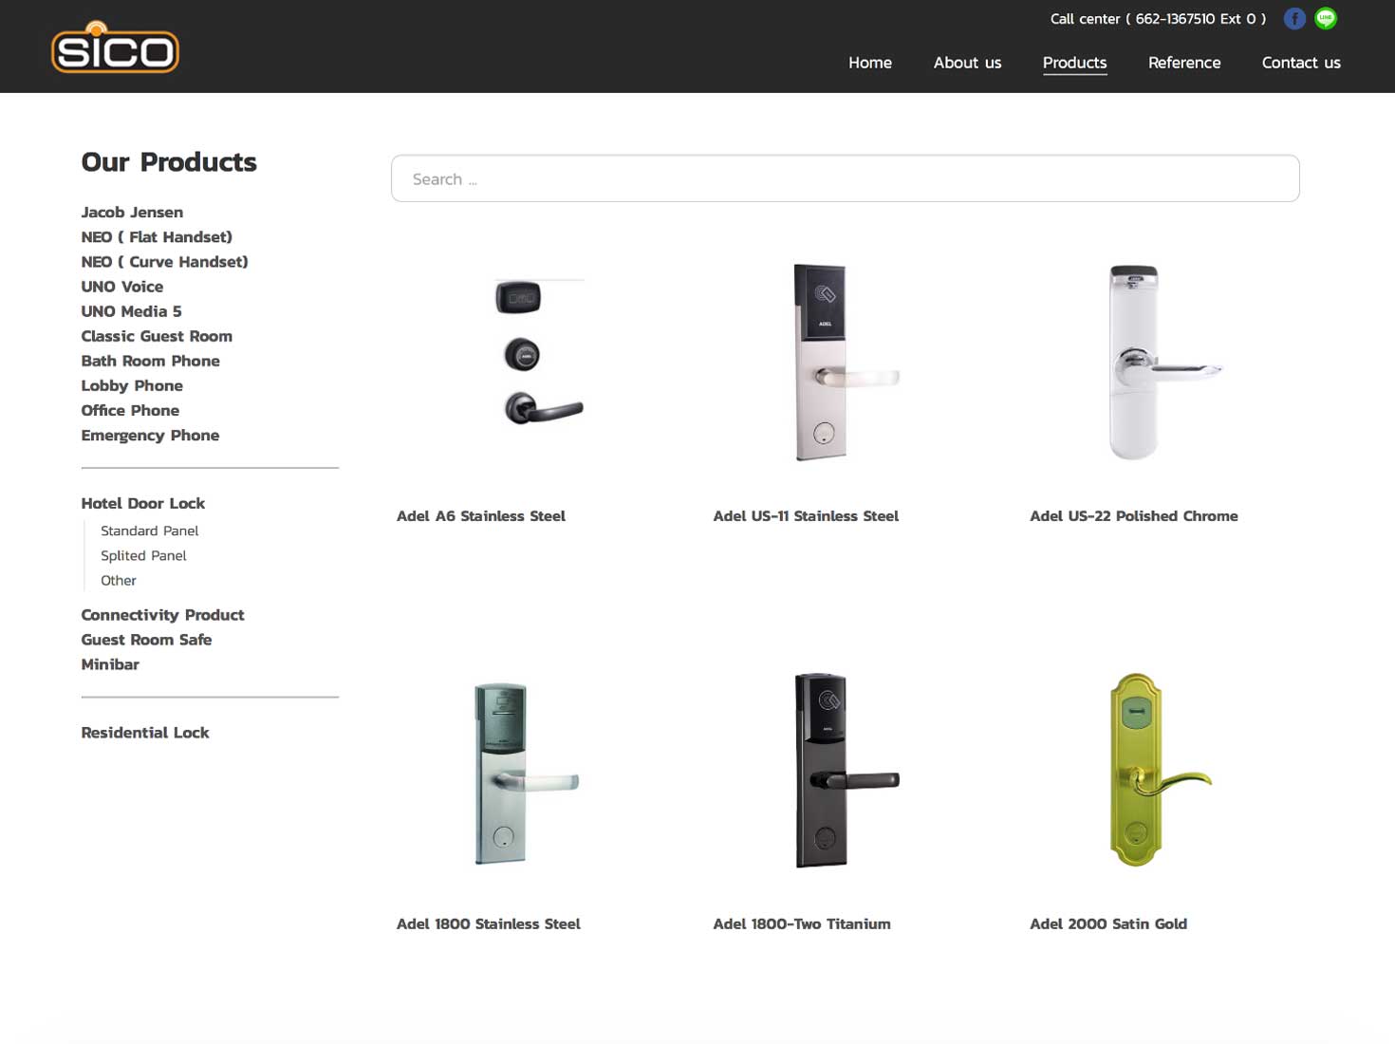This screenshot has height=1044, width=1395.
Task: Open the LINE chat icon
Action: 1326,19
